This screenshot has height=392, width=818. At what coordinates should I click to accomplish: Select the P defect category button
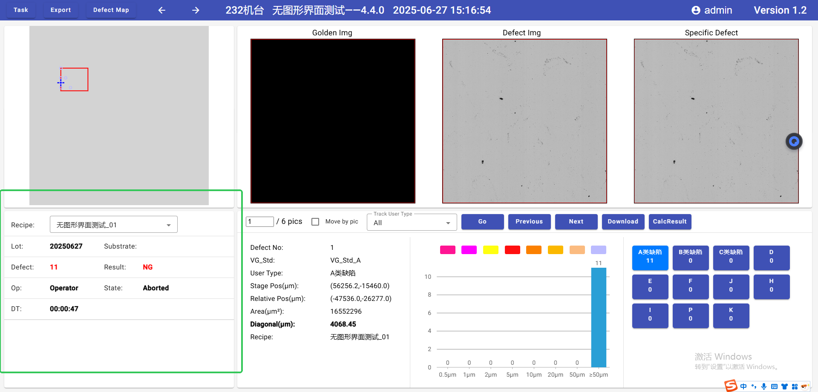pyautogui.click(x=691, y=316)
